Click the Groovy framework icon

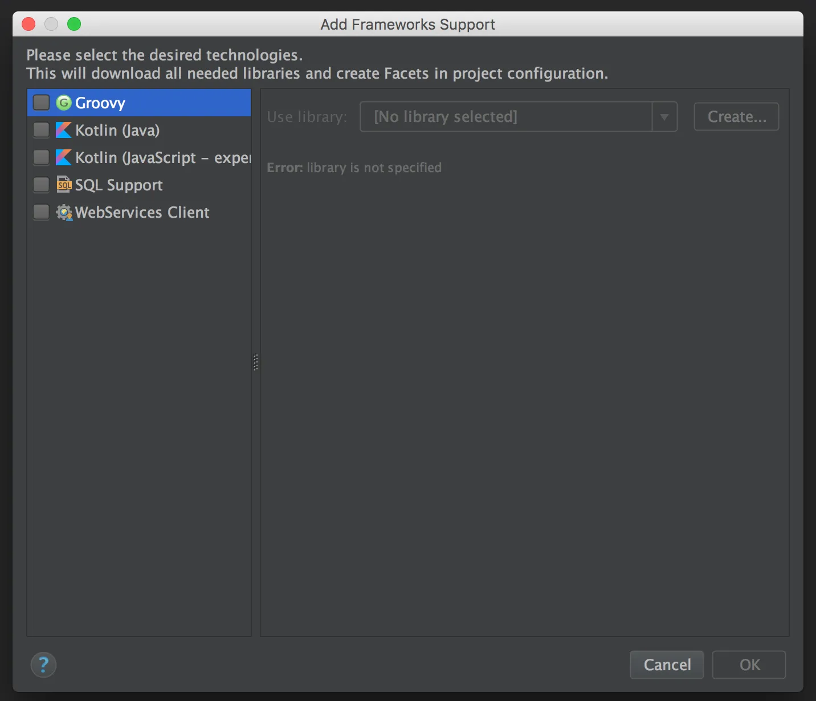[x=63, y=103]
